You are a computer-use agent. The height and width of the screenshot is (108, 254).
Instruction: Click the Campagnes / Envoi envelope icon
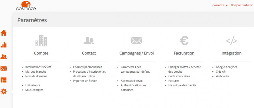tap(136, 41)
